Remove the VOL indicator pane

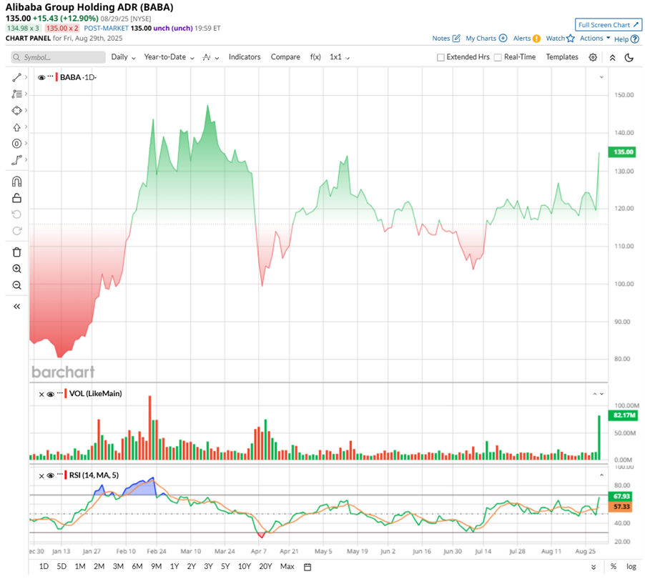tap(41, 395)
